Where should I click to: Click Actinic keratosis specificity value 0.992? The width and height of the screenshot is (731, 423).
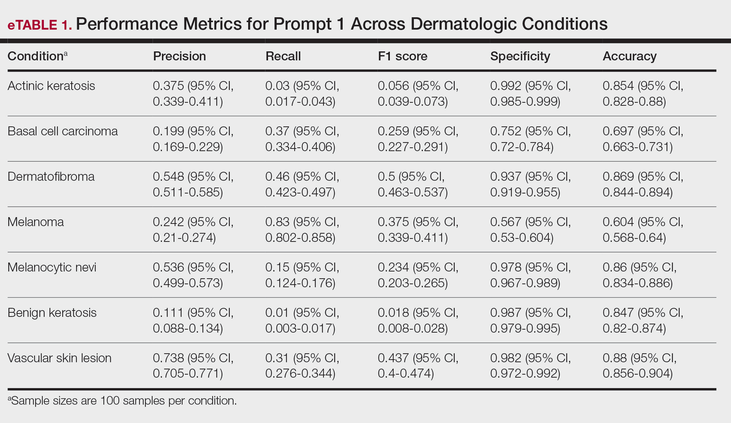pyautogui.click(x=506, y=86)
